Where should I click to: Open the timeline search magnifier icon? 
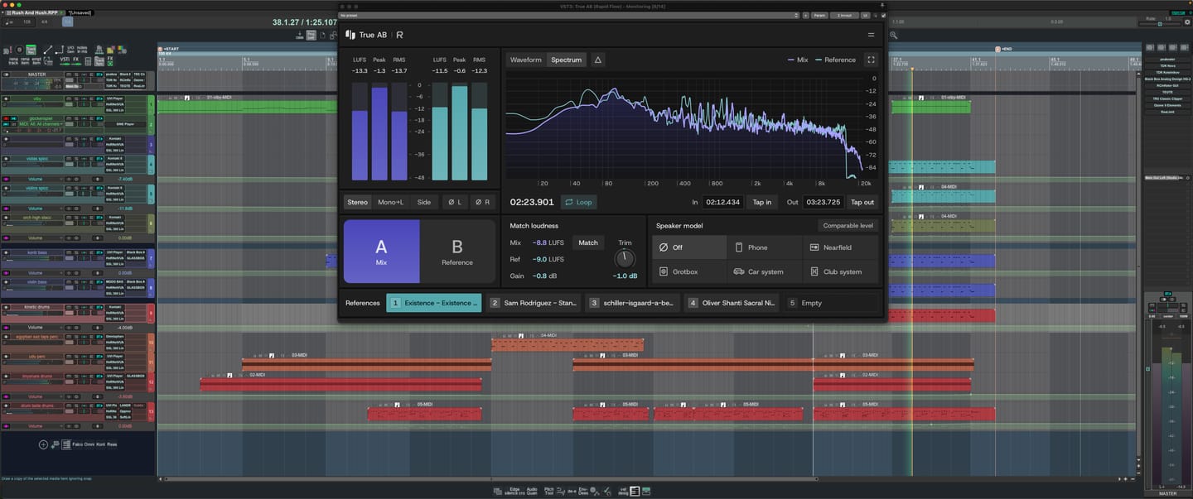(x=894, y=36)
